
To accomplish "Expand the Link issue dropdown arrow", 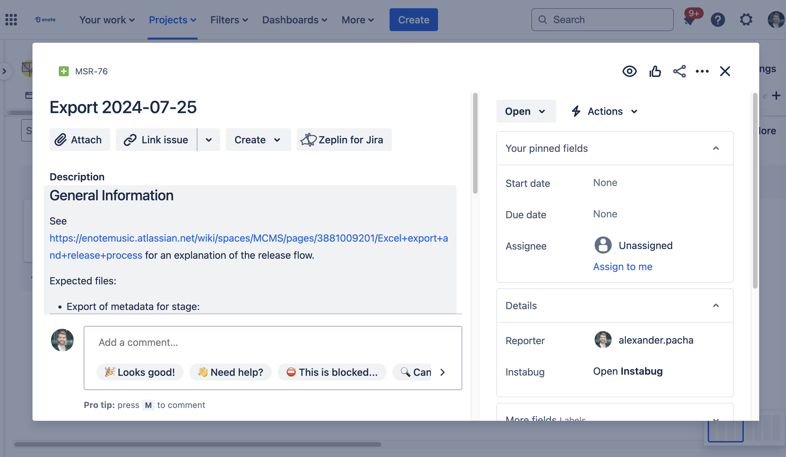I will pyautogui.click(x=209, y=140).
